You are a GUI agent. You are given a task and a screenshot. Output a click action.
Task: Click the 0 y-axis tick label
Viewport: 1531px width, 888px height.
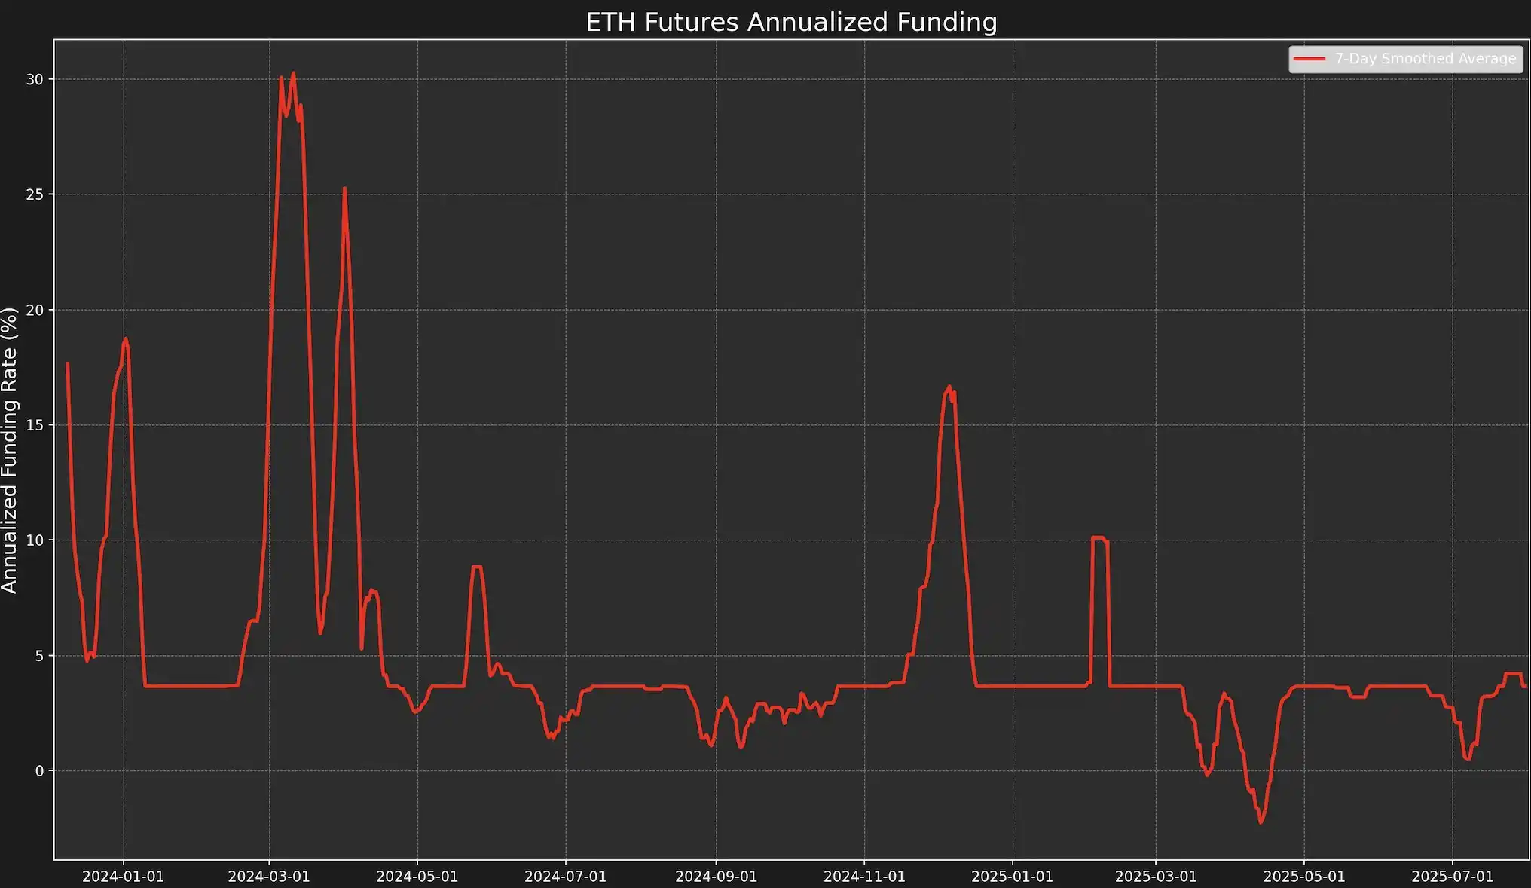coord(39,771)
